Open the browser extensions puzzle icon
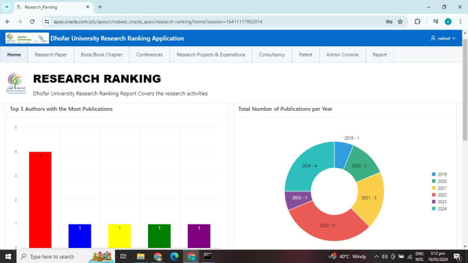Image resolution: width=468 pixels, height=263 pixels. 417,21
